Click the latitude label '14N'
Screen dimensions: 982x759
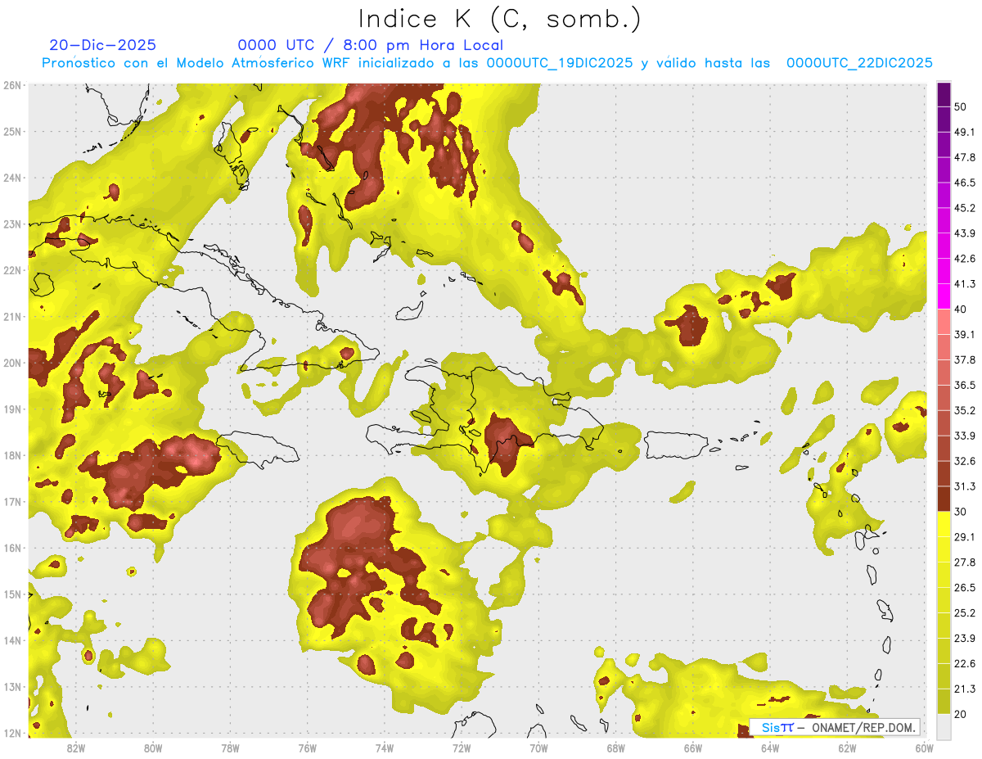click(12, 640)
